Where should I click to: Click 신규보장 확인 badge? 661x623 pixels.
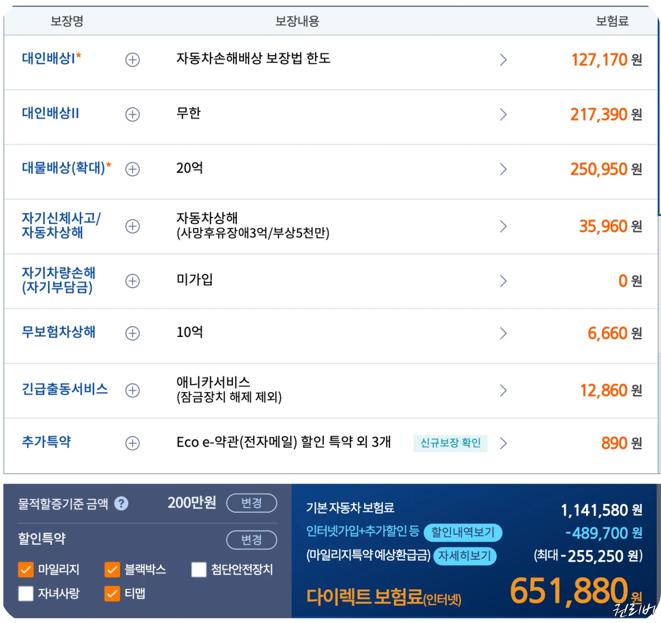[x=451, y=443]
